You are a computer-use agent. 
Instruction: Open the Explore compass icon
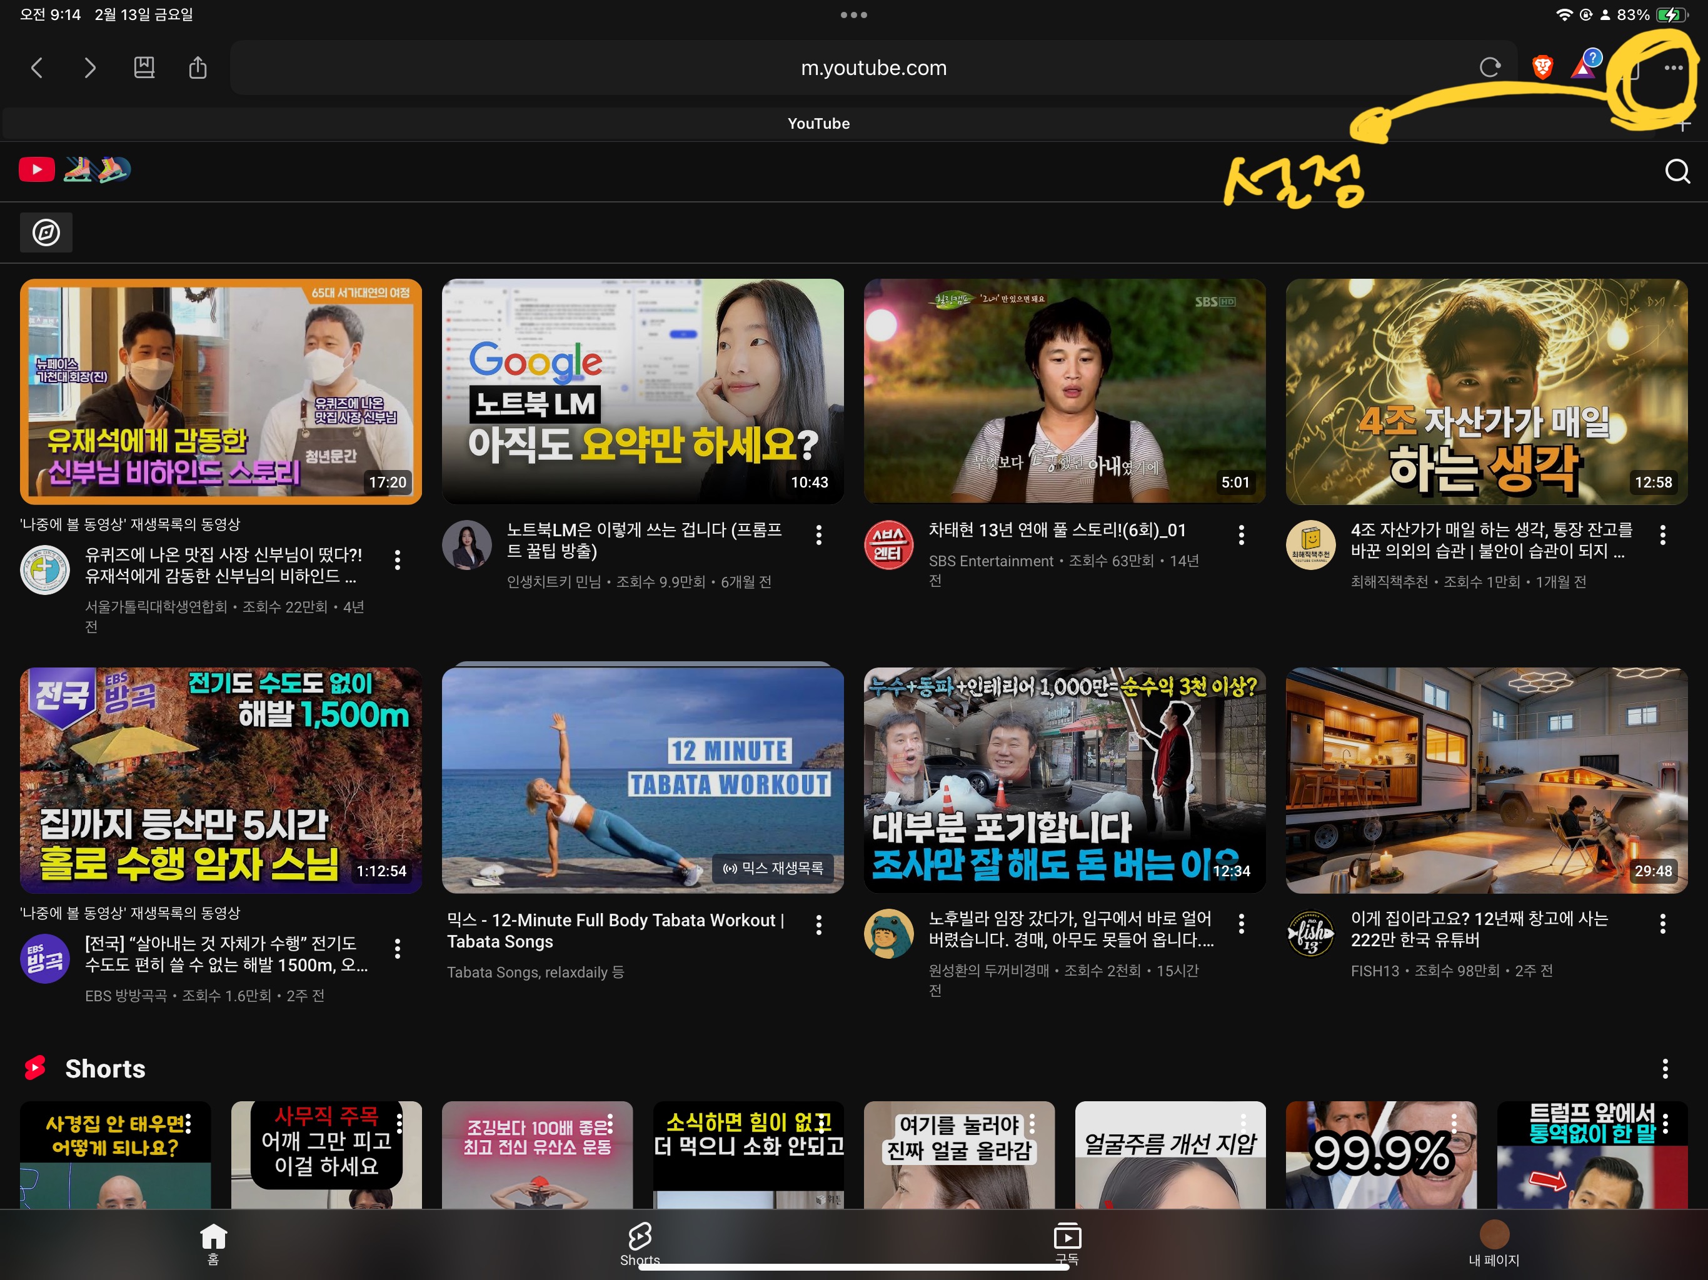(x=46, y=232)
